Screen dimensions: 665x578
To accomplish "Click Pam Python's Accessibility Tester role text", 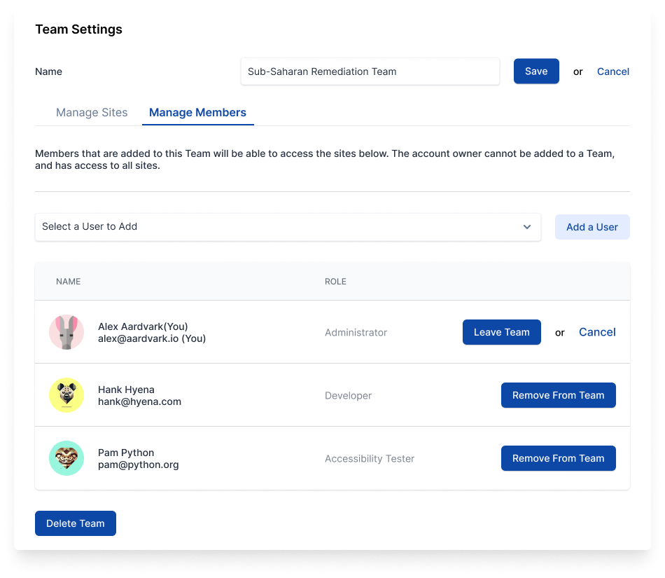I will (370, 459).
